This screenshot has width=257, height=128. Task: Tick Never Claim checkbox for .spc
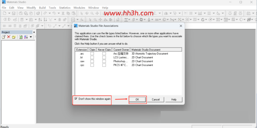[104, 65]
